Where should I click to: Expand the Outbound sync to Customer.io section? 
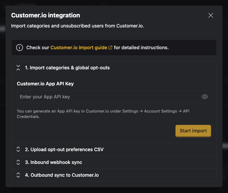pos(114,175)
